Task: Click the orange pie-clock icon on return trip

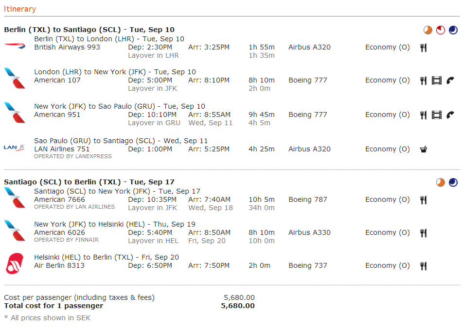Action: tap(441, 182)
